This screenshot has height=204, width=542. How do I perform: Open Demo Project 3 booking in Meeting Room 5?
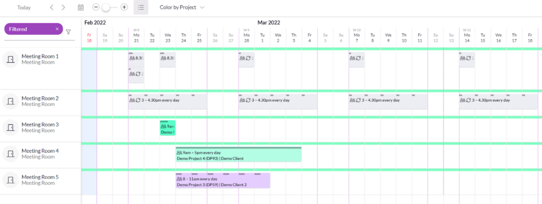click(223, 181)
